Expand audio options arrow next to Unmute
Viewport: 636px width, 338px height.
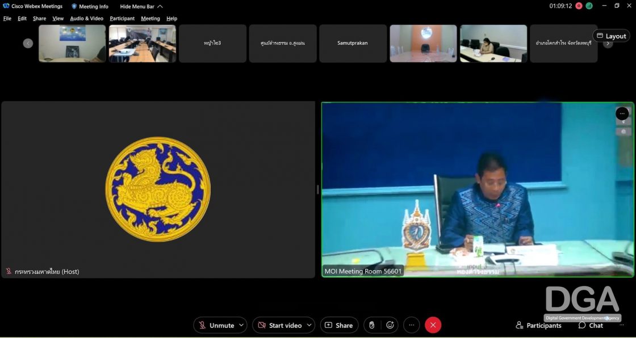click(241, 325)
